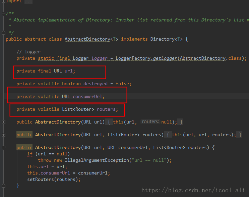Click 'this.url' assignment line
The width and height of the screenshot is (249, 197).
[47, 167]
